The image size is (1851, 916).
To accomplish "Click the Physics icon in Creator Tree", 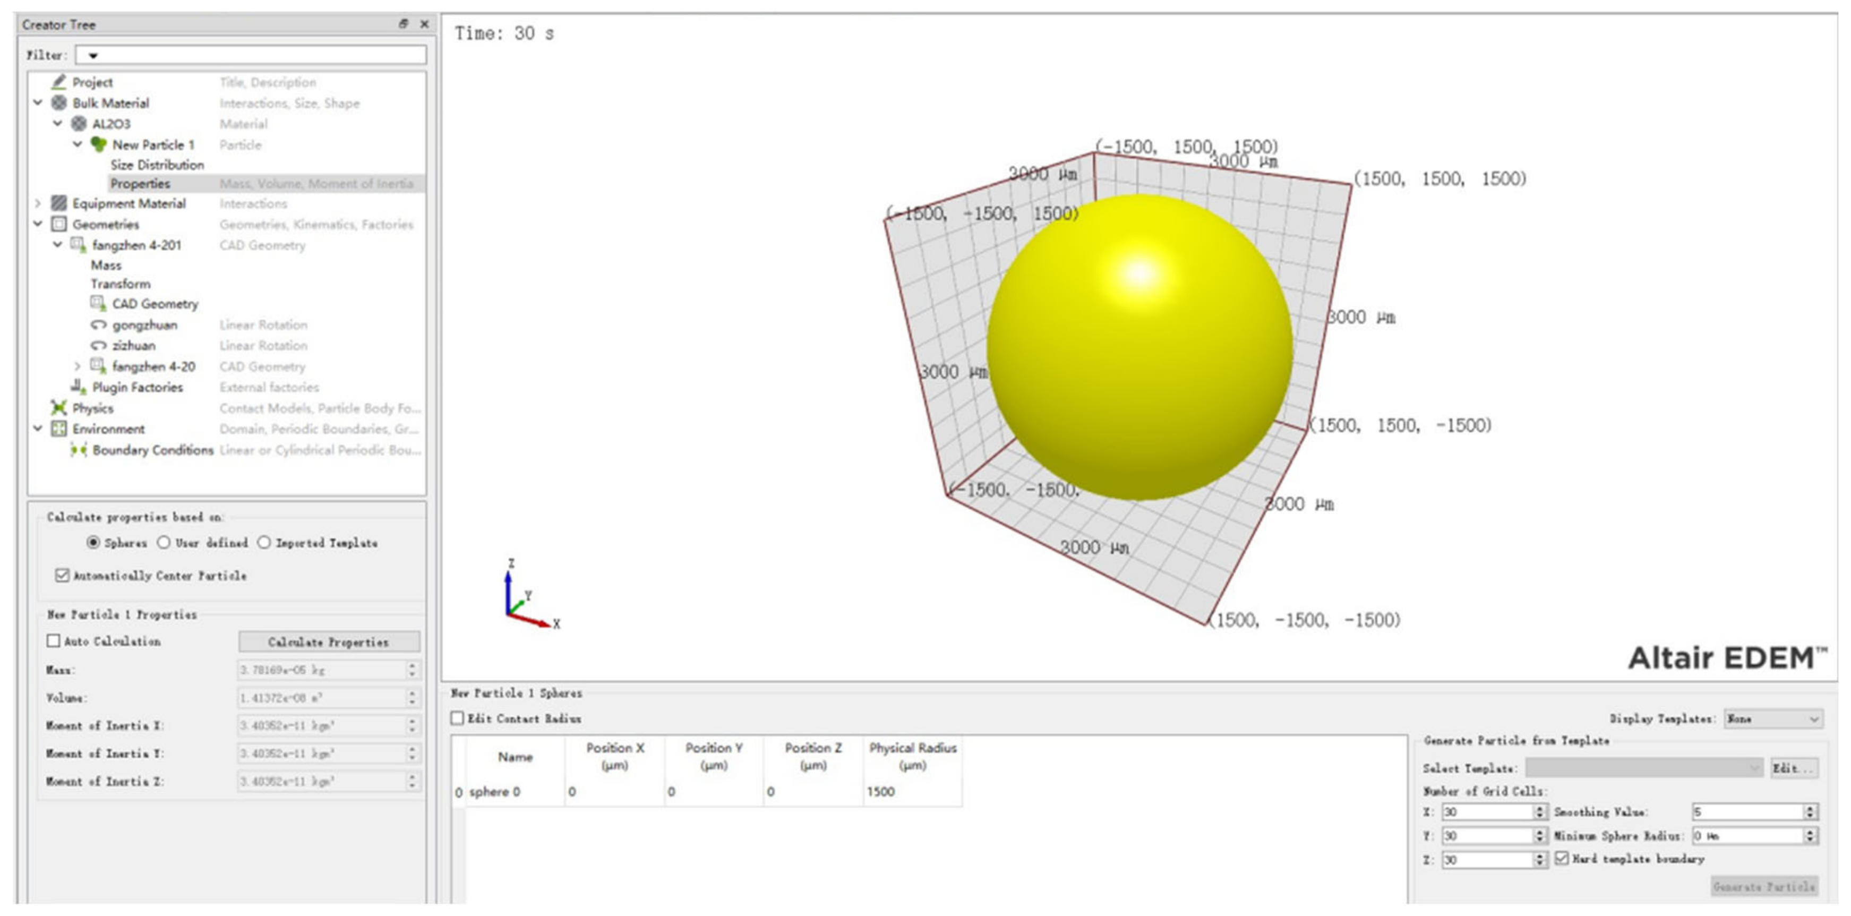I will click(x=59, y=408).
